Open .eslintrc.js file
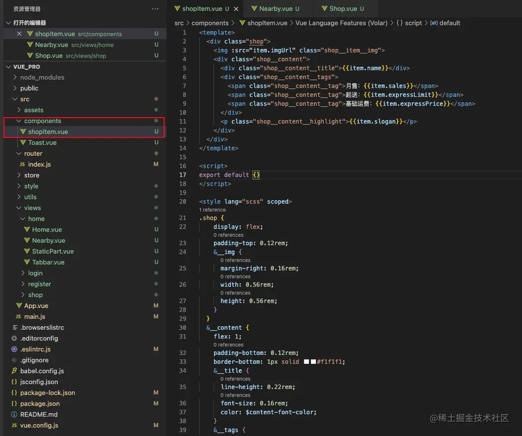The image size is (522, 436). coord(85,349)
